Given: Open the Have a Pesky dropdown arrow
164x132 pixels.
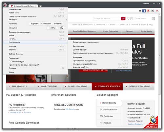Looking at the screenshot, I should tap(153, 19).
